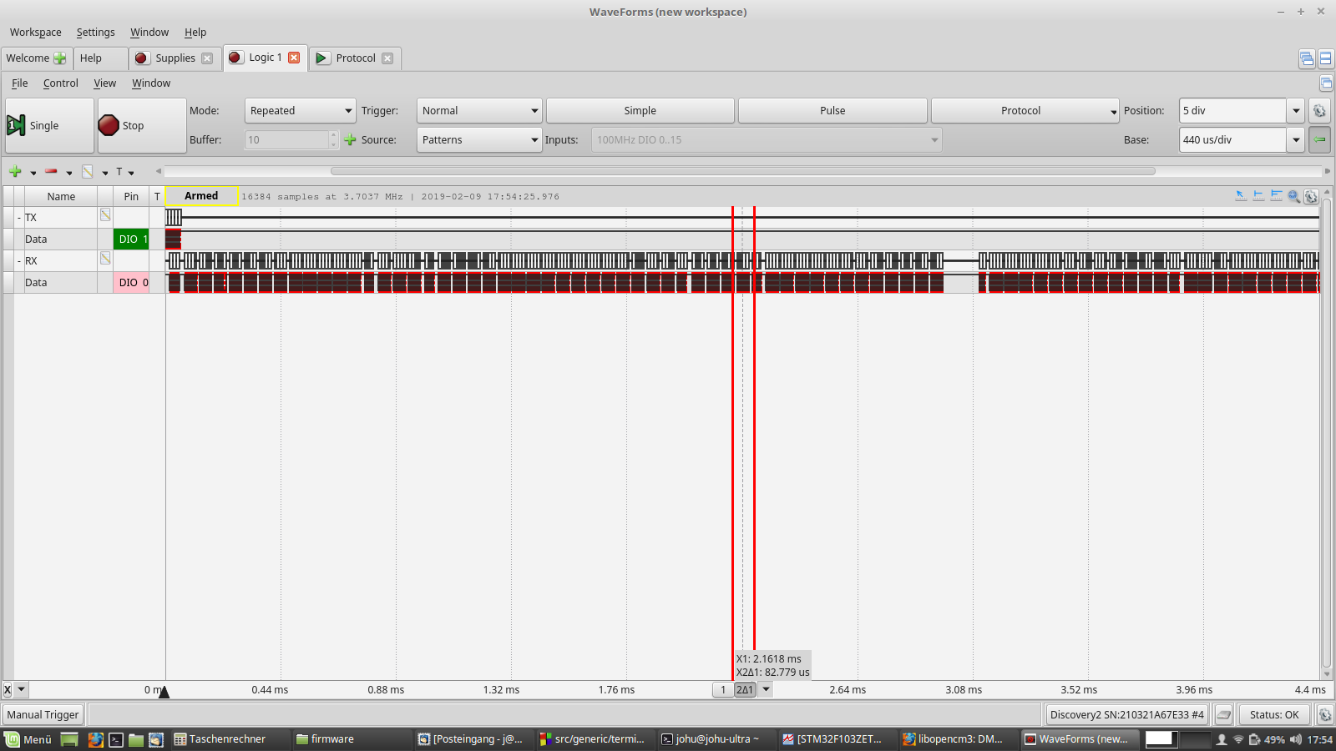The image size is (1336, 751).
Task: Collapse the RX channel group
Action: (19, 261)
